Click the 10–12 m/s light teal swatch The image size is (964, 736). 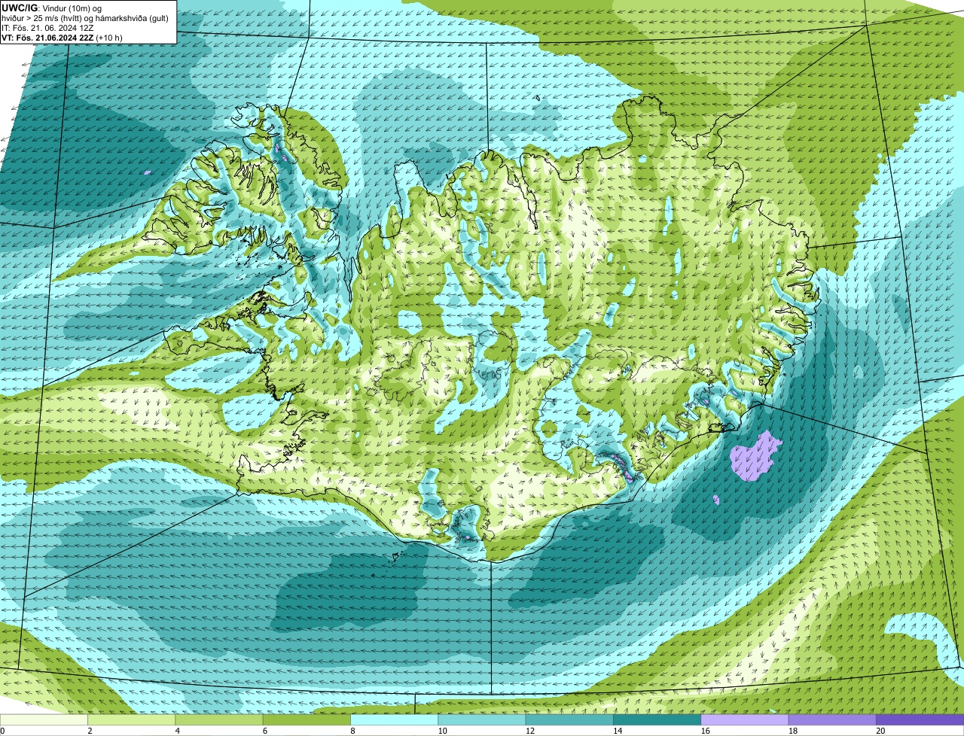coord(484,719)
